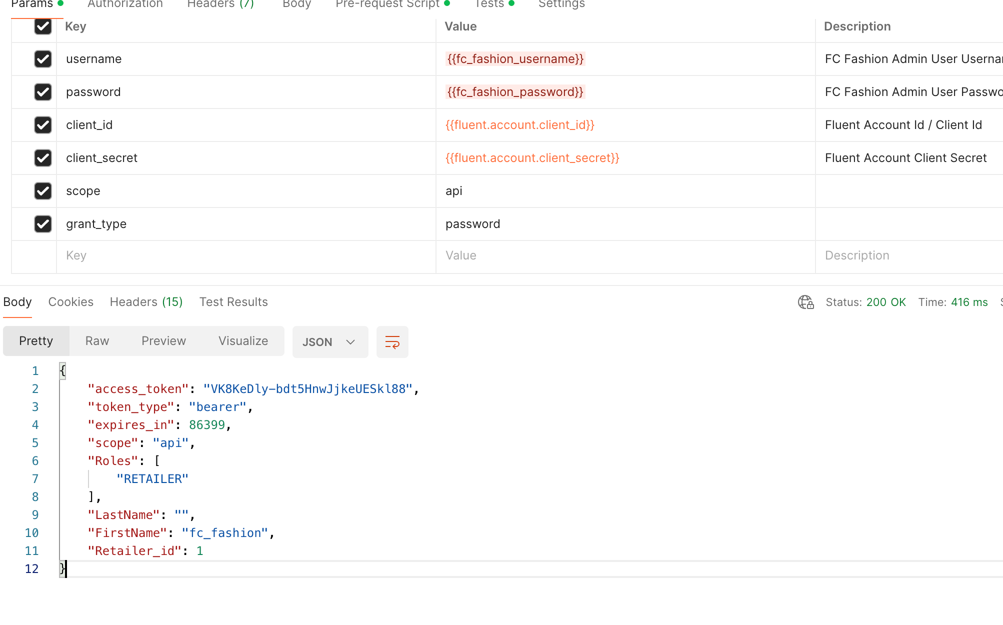Switch to response Cookies tab

pos(70,302)
